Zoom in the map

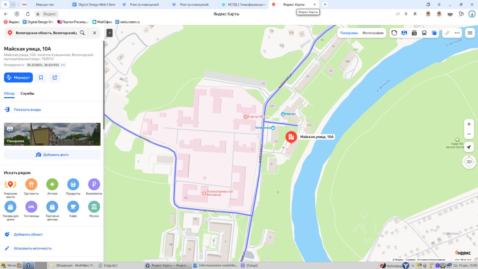click(469, 124)
